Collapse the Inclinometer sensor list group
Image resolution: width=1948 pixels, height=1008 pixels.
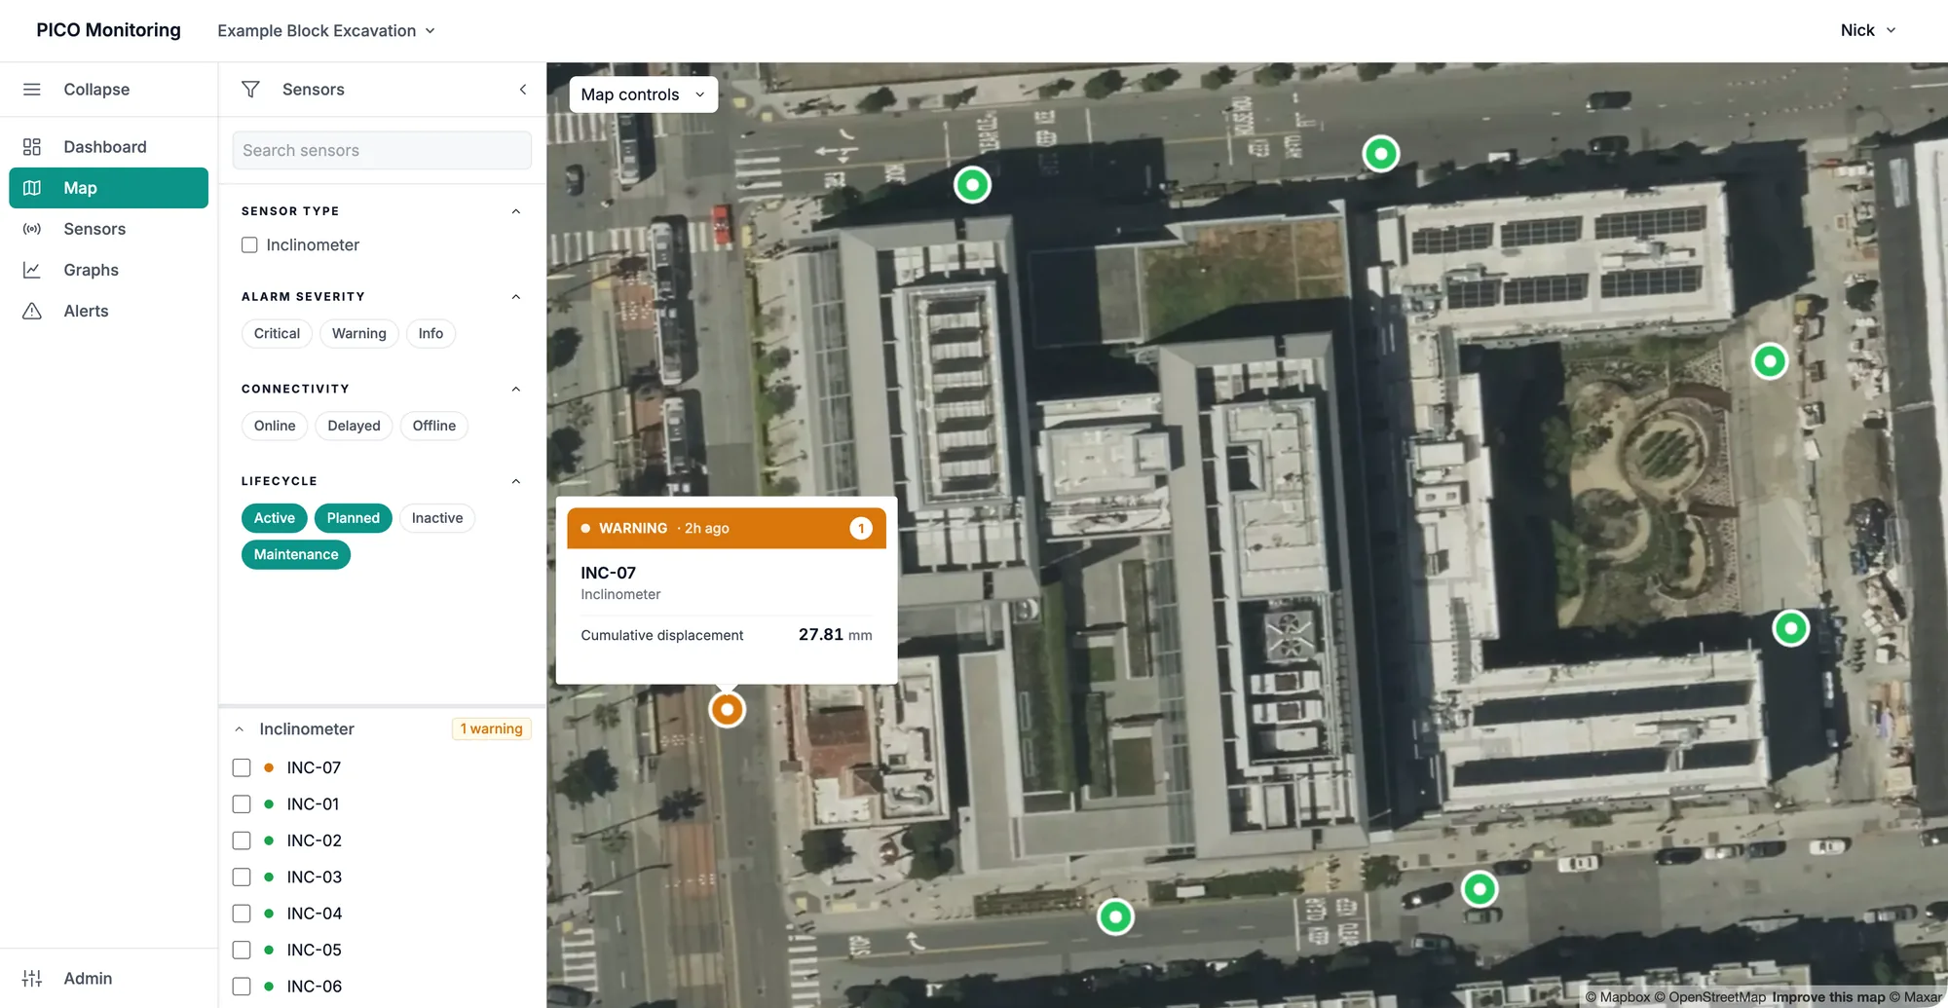pos(240,729)
